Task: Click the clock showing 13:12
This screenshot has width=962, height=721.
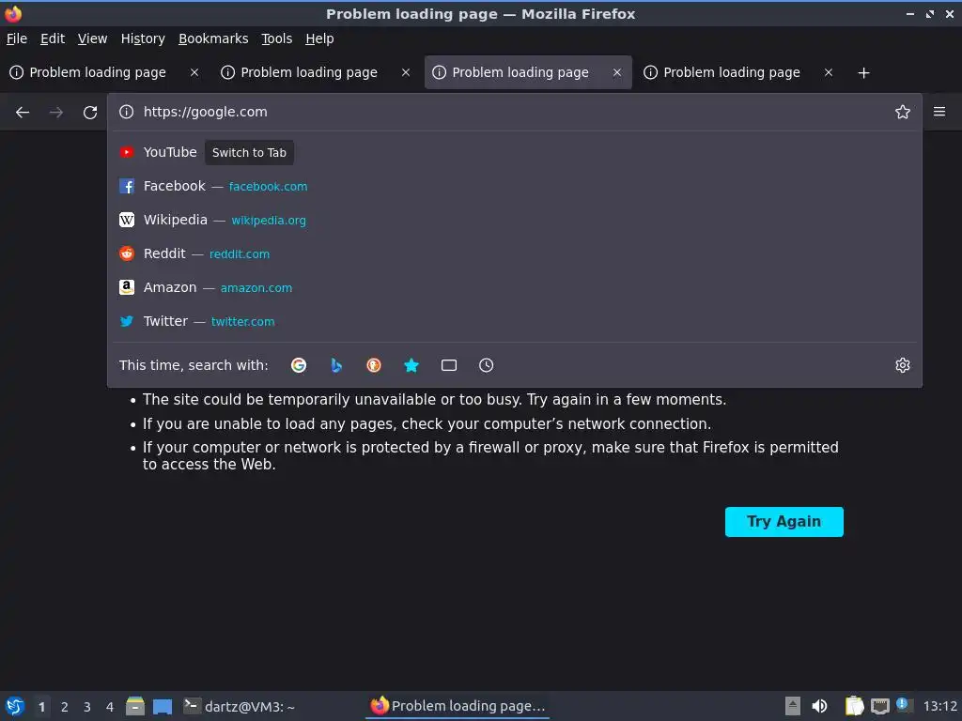Action: tap(939, 706)
